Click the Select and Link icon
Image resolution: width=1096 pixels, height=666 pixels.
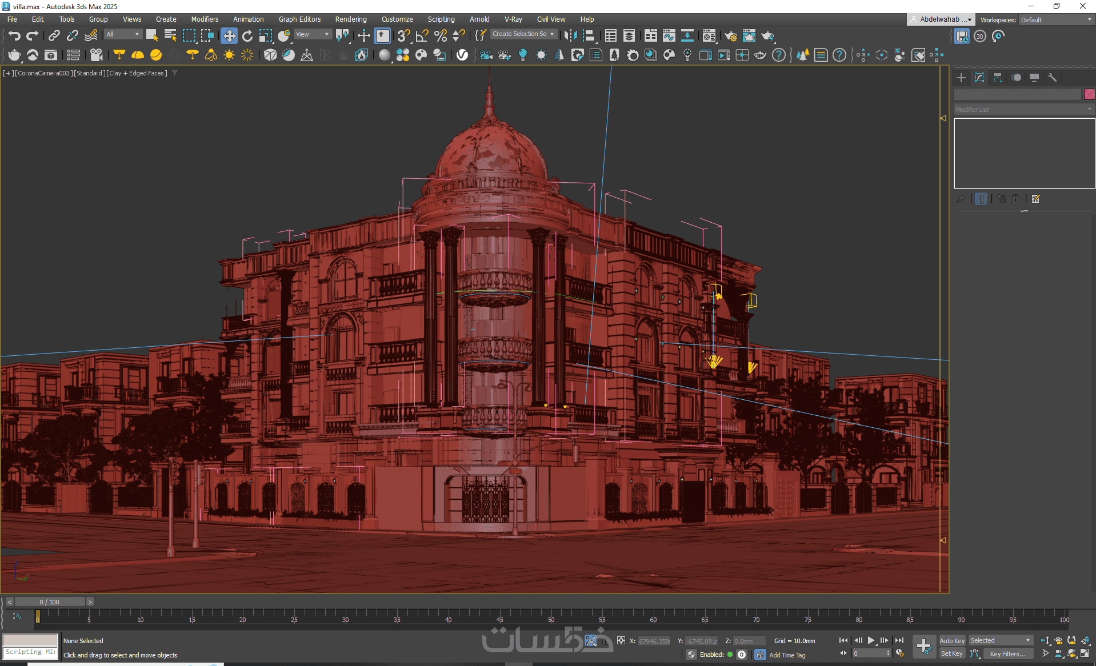click(x=54, y=36)
